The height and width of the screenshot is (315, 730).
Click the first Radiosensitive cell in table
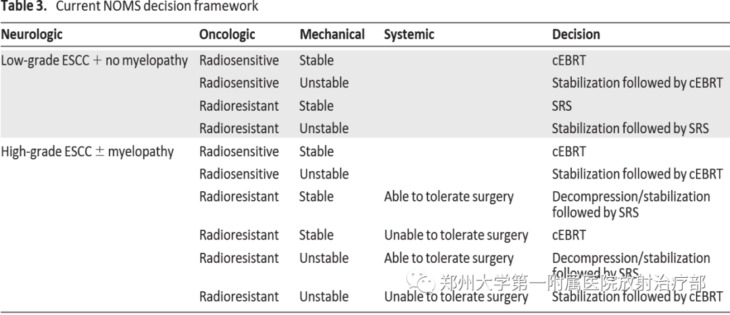tap(239, 60)
